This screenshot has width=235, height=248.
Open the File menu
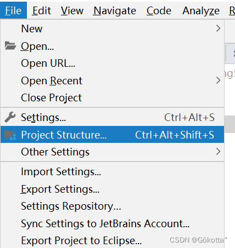[x=13, y=10]
